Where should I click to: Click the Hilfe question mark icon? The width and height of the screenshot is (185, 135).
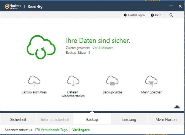click(152, 15)
